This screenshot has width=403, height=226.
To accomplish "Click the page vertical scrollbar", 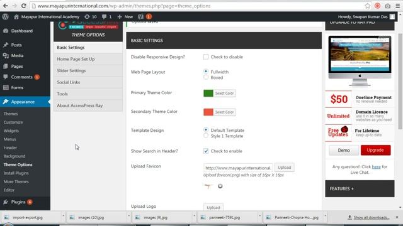I will 400,81.
